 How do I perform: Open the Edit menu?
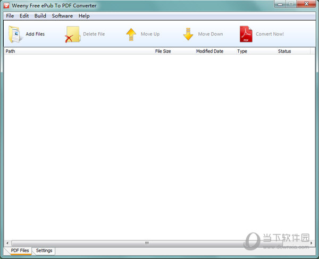tap(24, 16)
